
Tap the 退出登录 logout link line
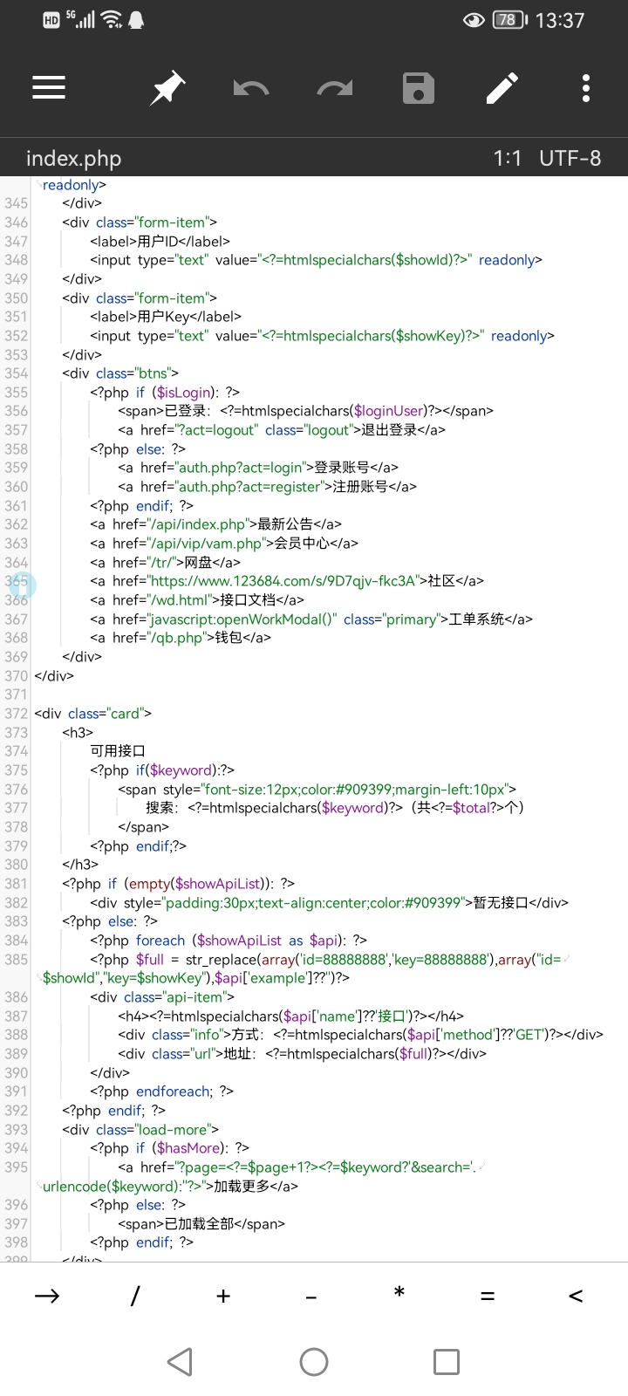pos(282,430)
